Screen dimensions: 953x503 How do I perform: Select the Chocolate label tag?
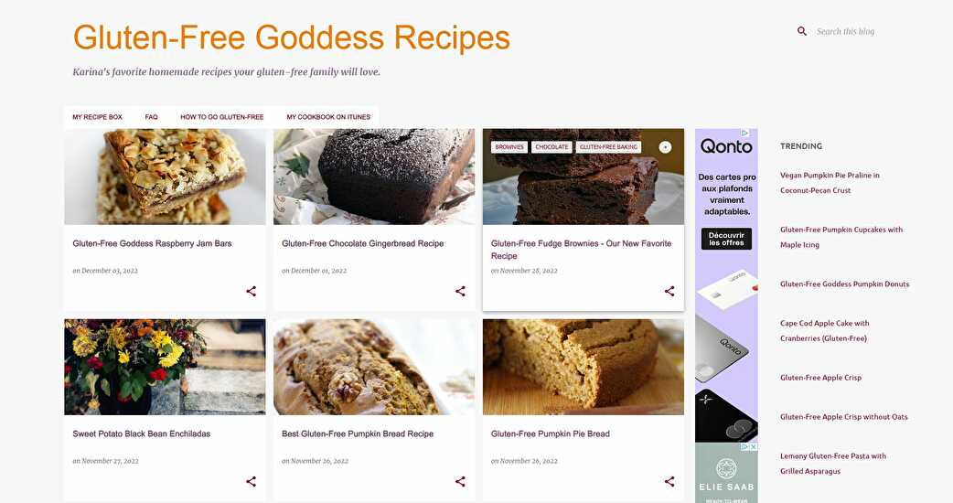point(551,147)
